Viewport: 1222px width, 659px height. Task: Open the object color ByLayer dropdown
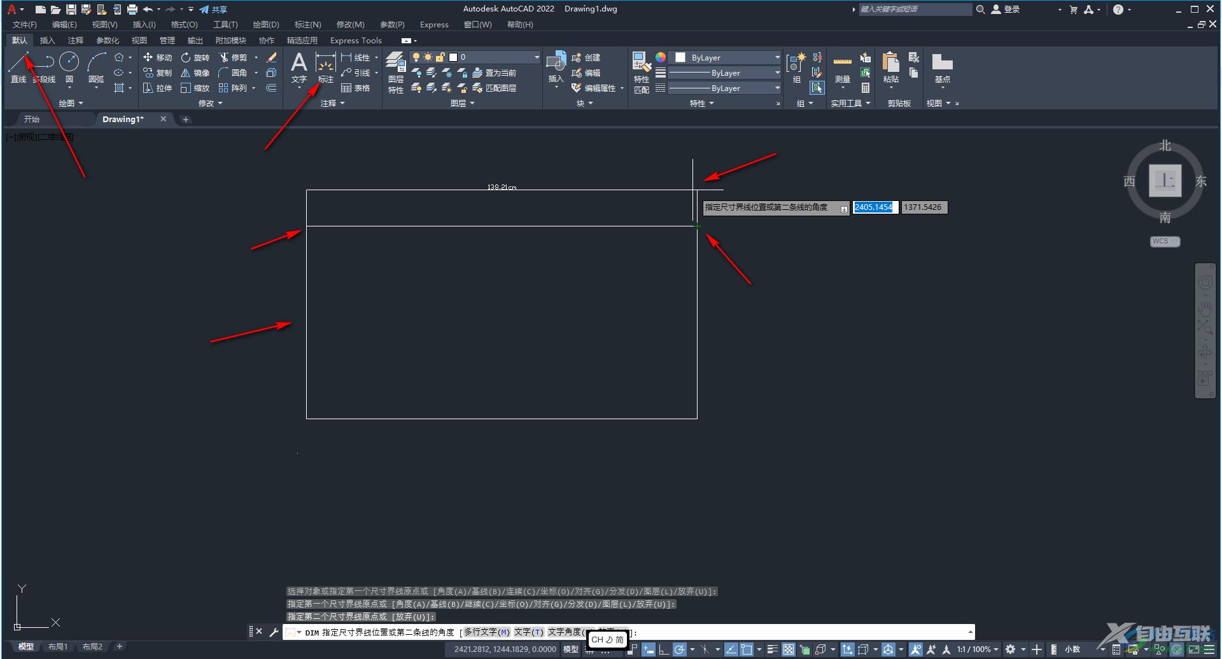click(725, 57)
